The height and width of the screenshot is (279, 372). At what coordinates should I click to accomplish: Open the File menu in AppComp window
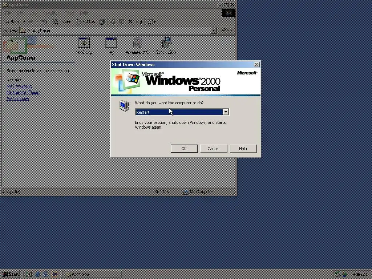8,13
